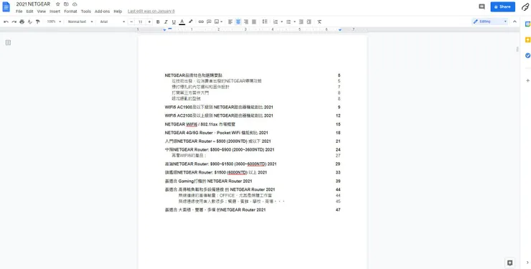This screenshot has width=531, height=269.
Task: Open the View menu
Action: coord(42,11)
